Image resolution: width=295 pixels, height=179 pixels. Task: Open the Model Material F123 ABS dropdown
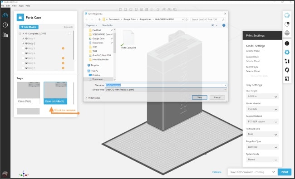tap(262, 109)
